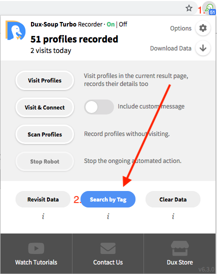Show info icon under Revisit Data
The height and width of the screenshot is (274, 217).
[x=43, y=216]
